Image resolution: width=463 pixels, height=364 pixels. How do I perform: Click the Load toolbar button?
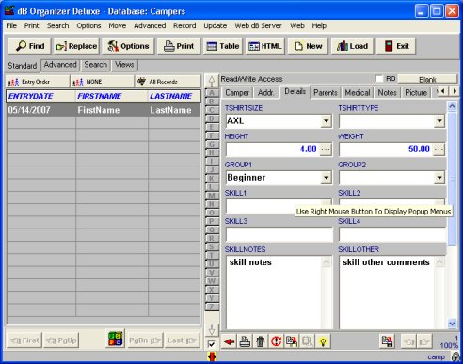click(x=352, y=46)
